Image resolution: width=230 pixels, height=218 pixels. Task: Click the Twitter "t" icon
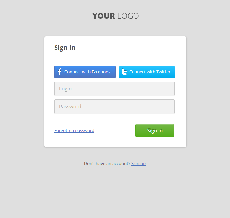pos(124,72)
